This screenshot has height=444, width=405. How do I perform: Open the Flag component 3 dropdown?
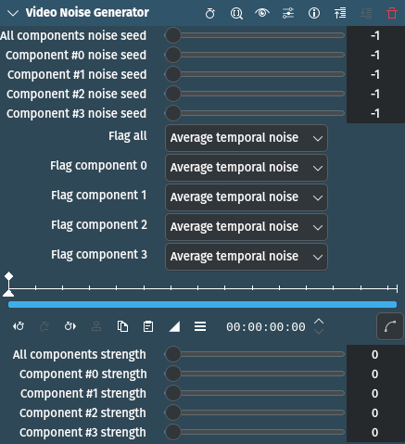coord(247,257)
